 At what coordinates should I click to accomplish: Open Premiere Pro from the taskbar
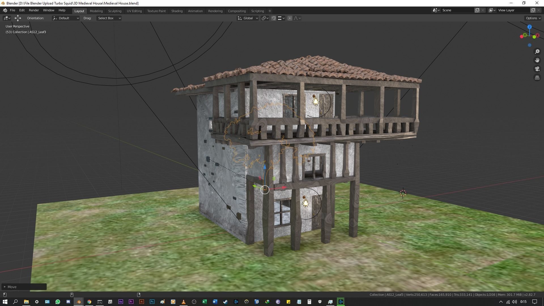point(131,302)
